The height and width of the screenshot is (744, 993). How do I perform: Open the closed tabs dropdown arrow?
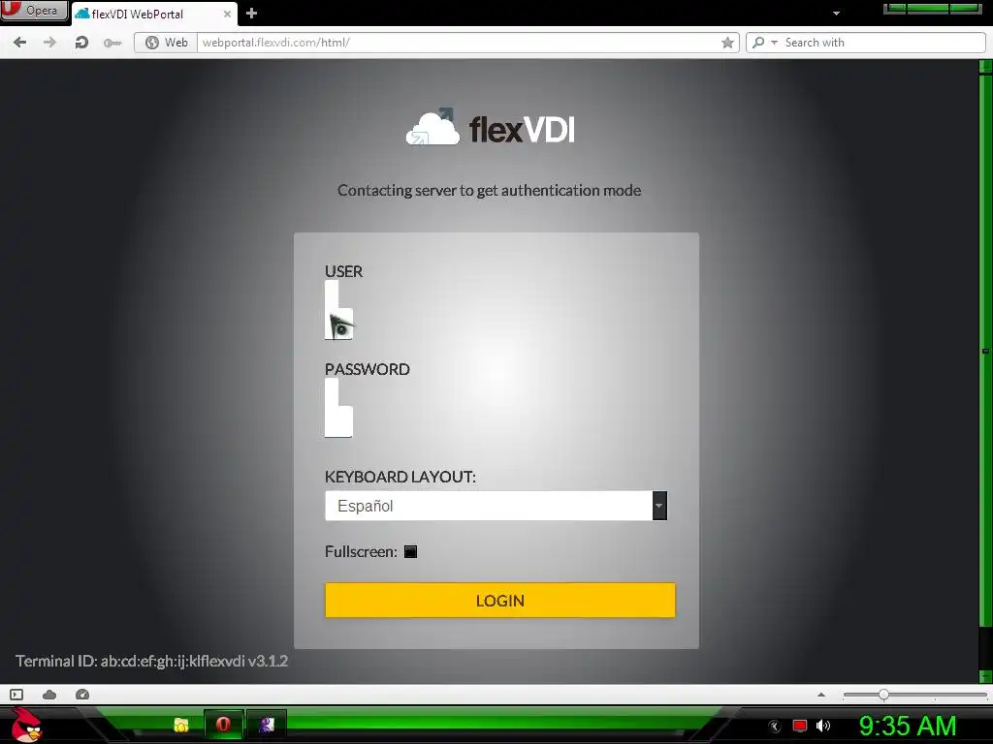836,14
